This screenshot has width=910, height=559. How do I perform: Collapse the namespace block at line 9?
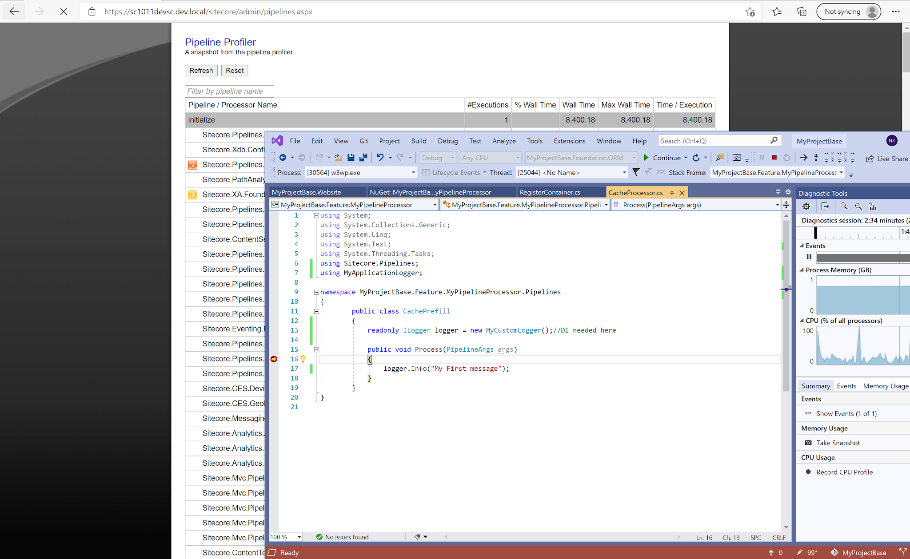(x=316, y=292)
